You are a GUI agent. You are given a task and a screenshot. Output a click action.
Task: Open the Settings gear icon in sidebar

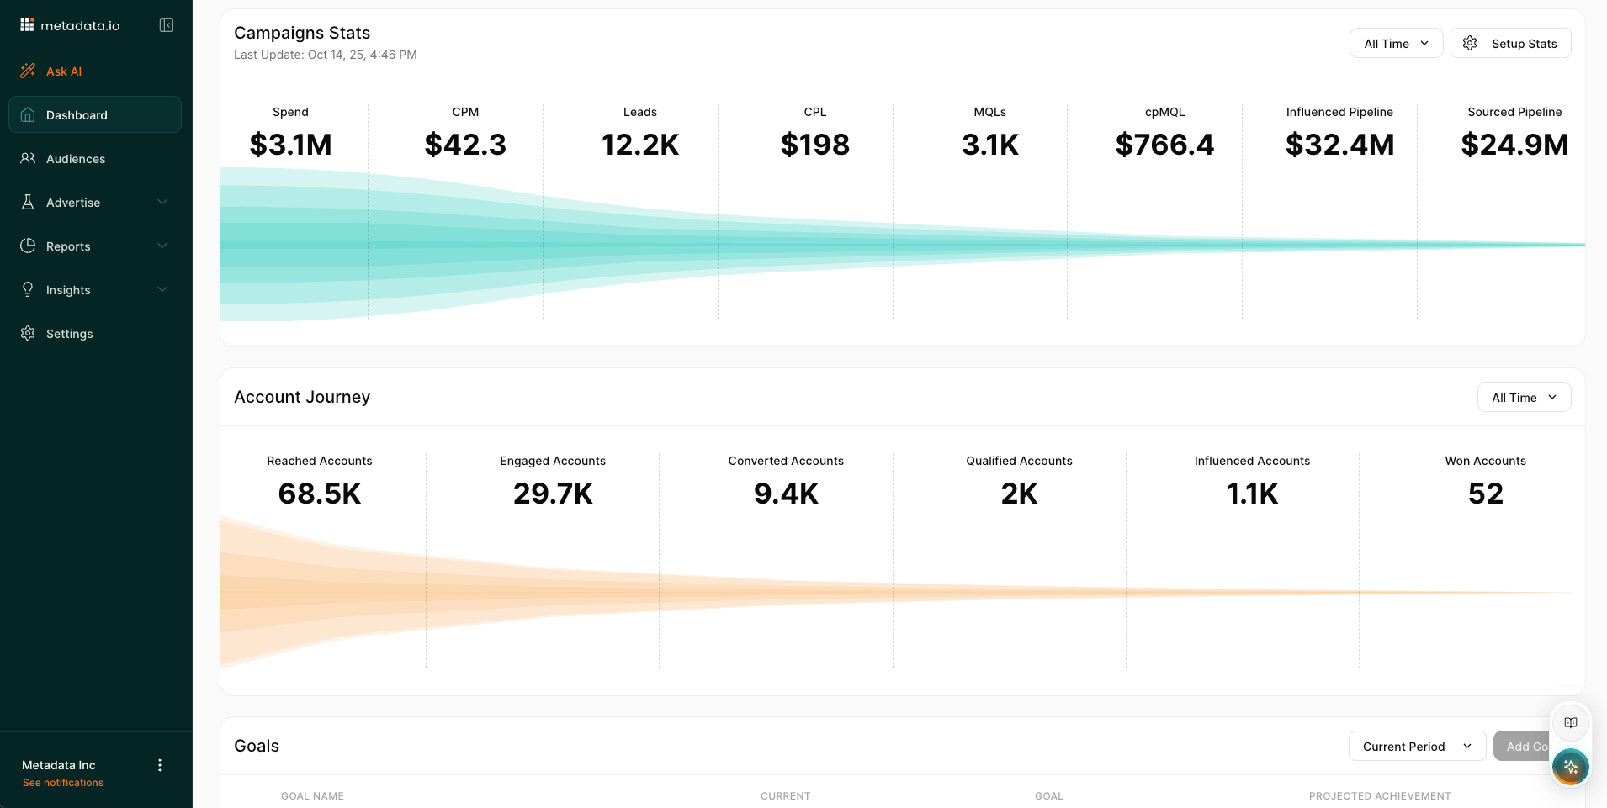point(28,333)
